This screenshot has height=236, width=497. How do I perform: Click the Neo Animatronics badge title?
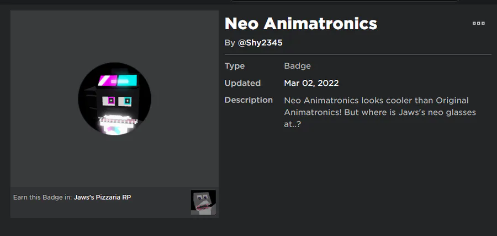point(301,23)
